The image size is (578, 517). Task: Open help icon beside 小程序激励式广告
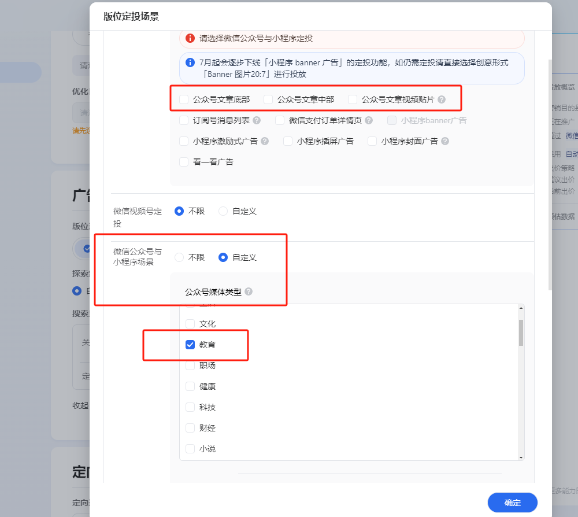(x=265, y=141)
